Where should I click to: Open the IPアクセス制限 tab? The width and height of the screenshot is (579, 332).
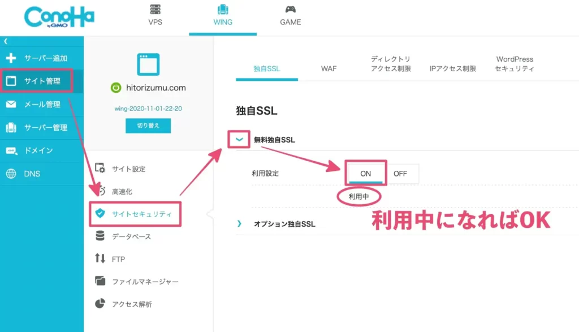click(x=453, y=68)
